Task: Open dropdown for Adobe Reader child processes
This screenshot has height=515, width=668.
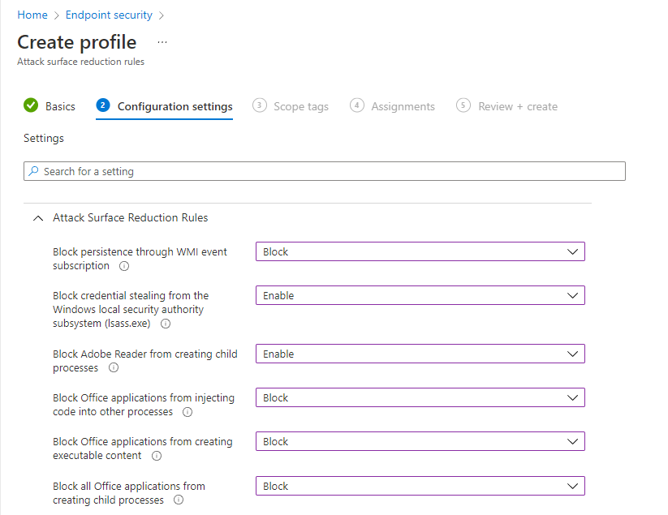Action: (420, 354)
